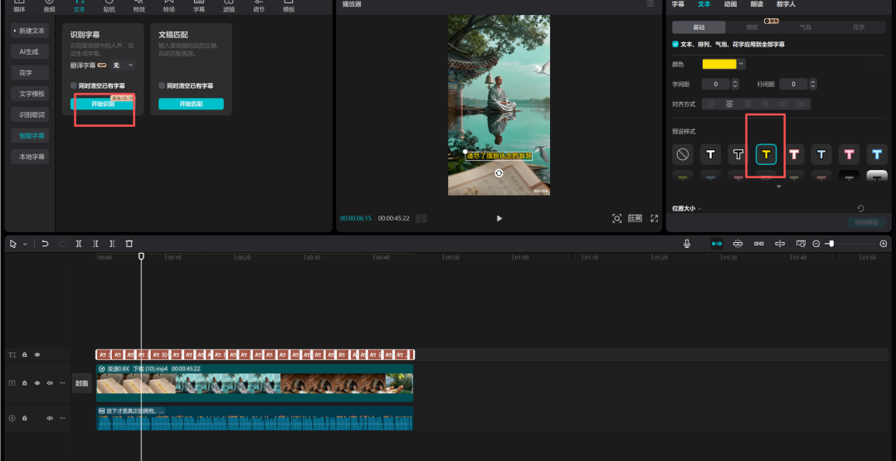The image size is (896, 461).
Task: Hide the main video track
Action: 37,383
